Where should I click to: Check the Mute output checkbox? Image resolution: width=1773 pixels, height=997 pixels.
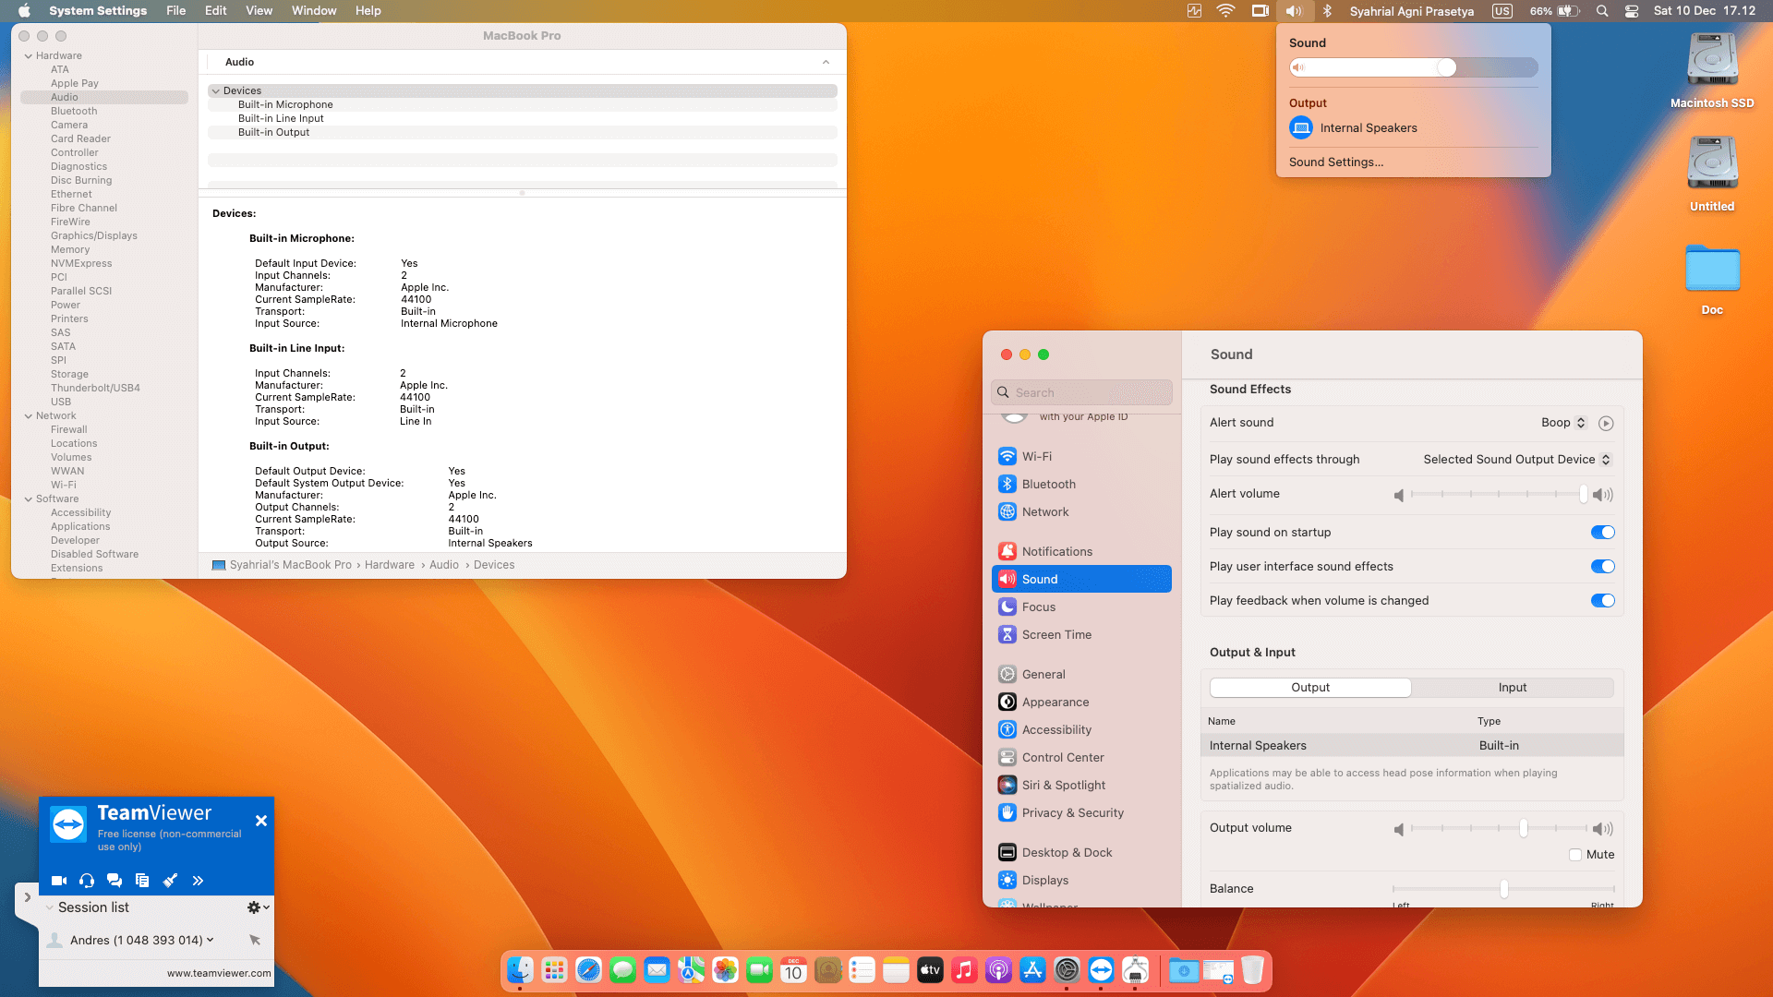click(1575, 855)
